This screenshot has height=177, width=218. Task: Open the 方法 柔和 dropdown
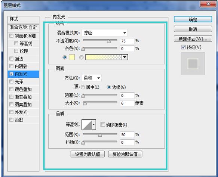pyautogui.click(x=92, y=78)
